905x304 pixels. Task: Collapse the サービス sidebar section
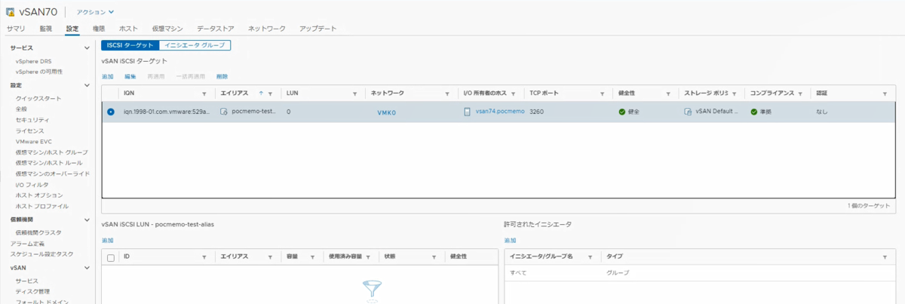click(x=86, y=48)
